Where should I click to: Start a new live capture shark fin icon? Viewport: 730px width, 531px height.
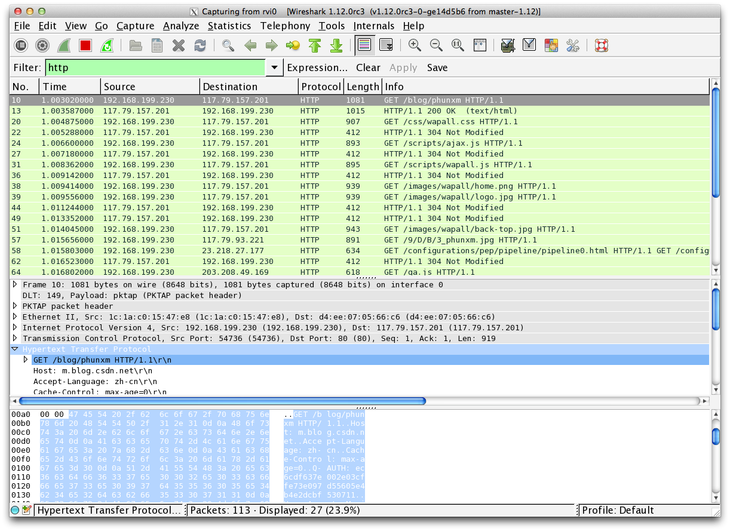point(64,45)
